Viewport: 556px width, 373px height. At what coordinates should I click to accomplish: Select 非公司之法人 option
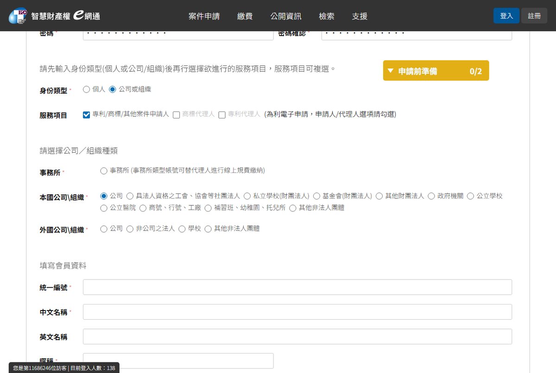point(130,229)
